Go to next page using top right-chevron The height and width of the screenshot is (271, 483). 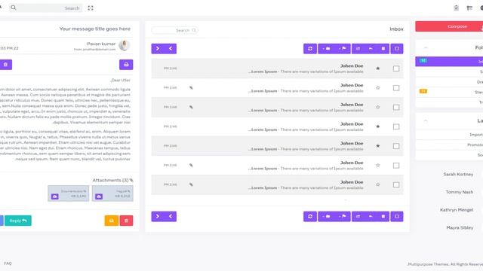(x=158, y=48)
